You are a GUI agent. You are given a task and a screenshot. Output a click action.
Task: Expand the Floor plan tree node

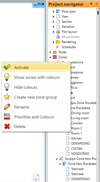[53, 11]
